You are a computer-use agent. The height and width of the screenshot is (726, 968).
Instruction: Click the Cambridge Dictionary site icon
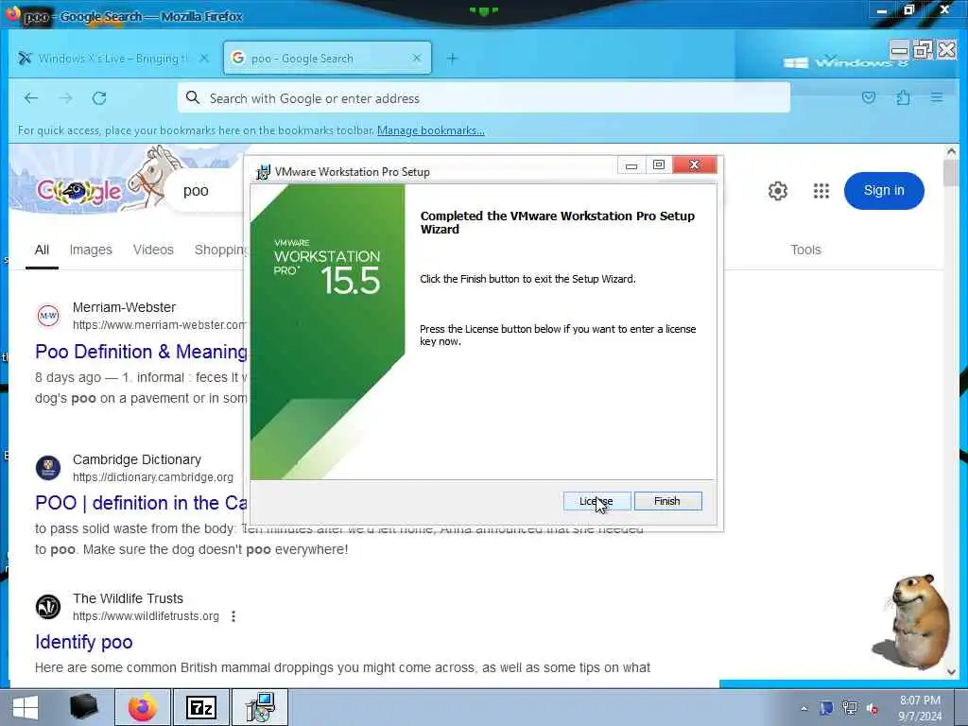point(48,468)
